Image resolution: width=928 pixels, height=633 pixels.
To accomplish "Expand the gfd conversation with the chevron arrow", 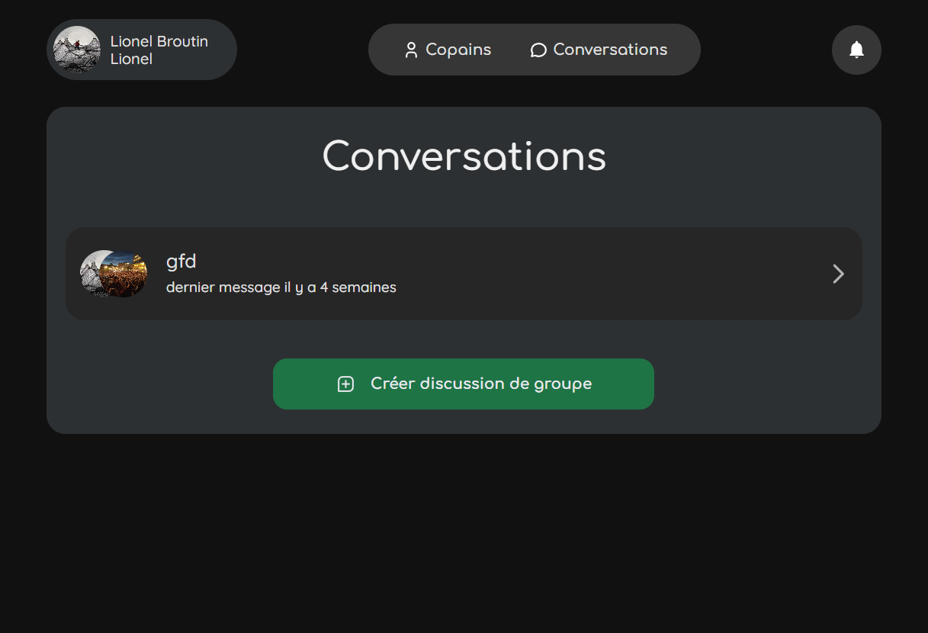I will [x=838, y=274].
